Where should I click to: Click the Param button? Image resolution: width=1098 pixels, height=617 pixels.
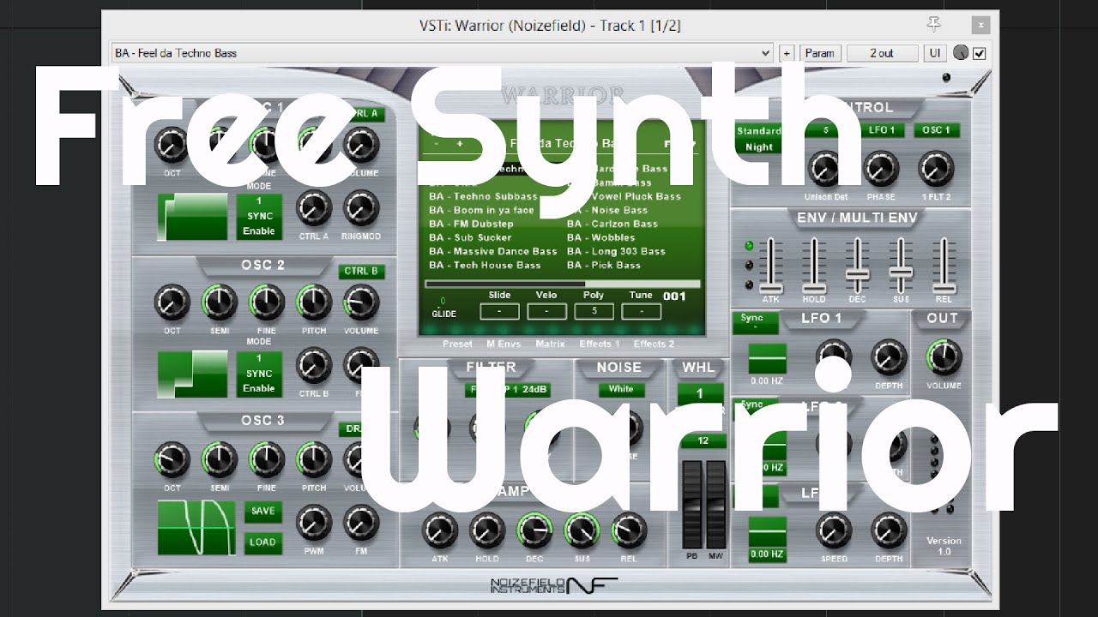click(x=819, y=53)
